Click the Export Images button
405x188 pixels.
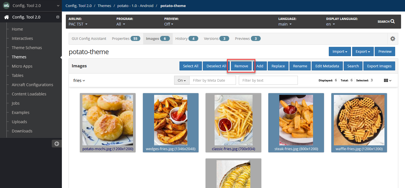[379, 66]
